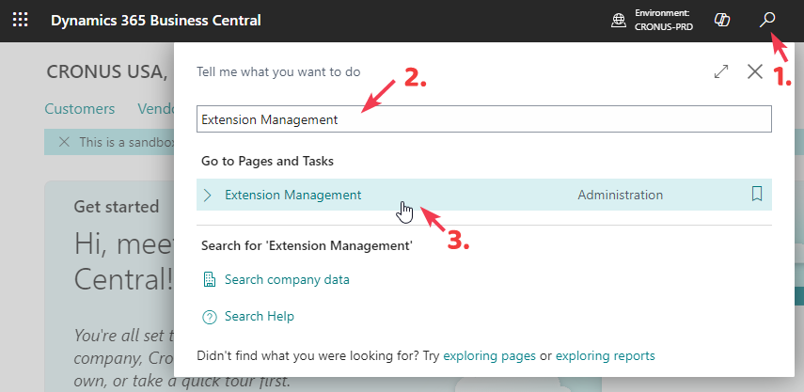The image size is (804, 392).
Task: Open the Extension Management search result
Action: coord(292,195)
